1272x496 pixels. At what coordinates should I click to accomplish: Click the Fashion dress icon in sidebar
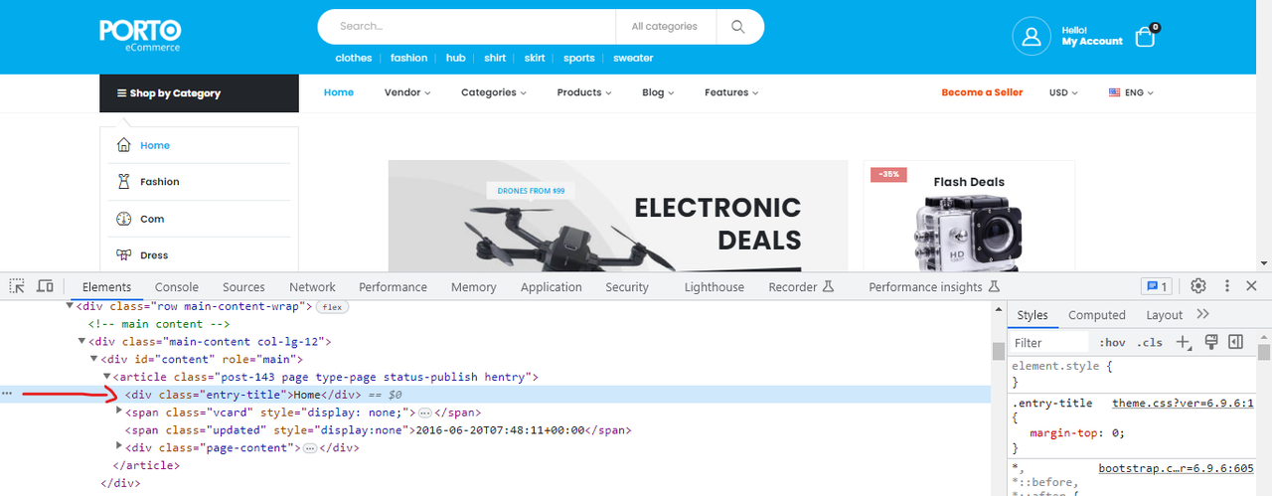click(124, 182)
